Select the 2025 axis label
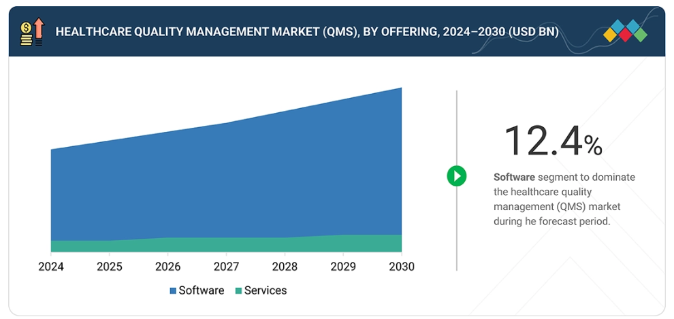674x319 pixels. (x=110, y=267)
